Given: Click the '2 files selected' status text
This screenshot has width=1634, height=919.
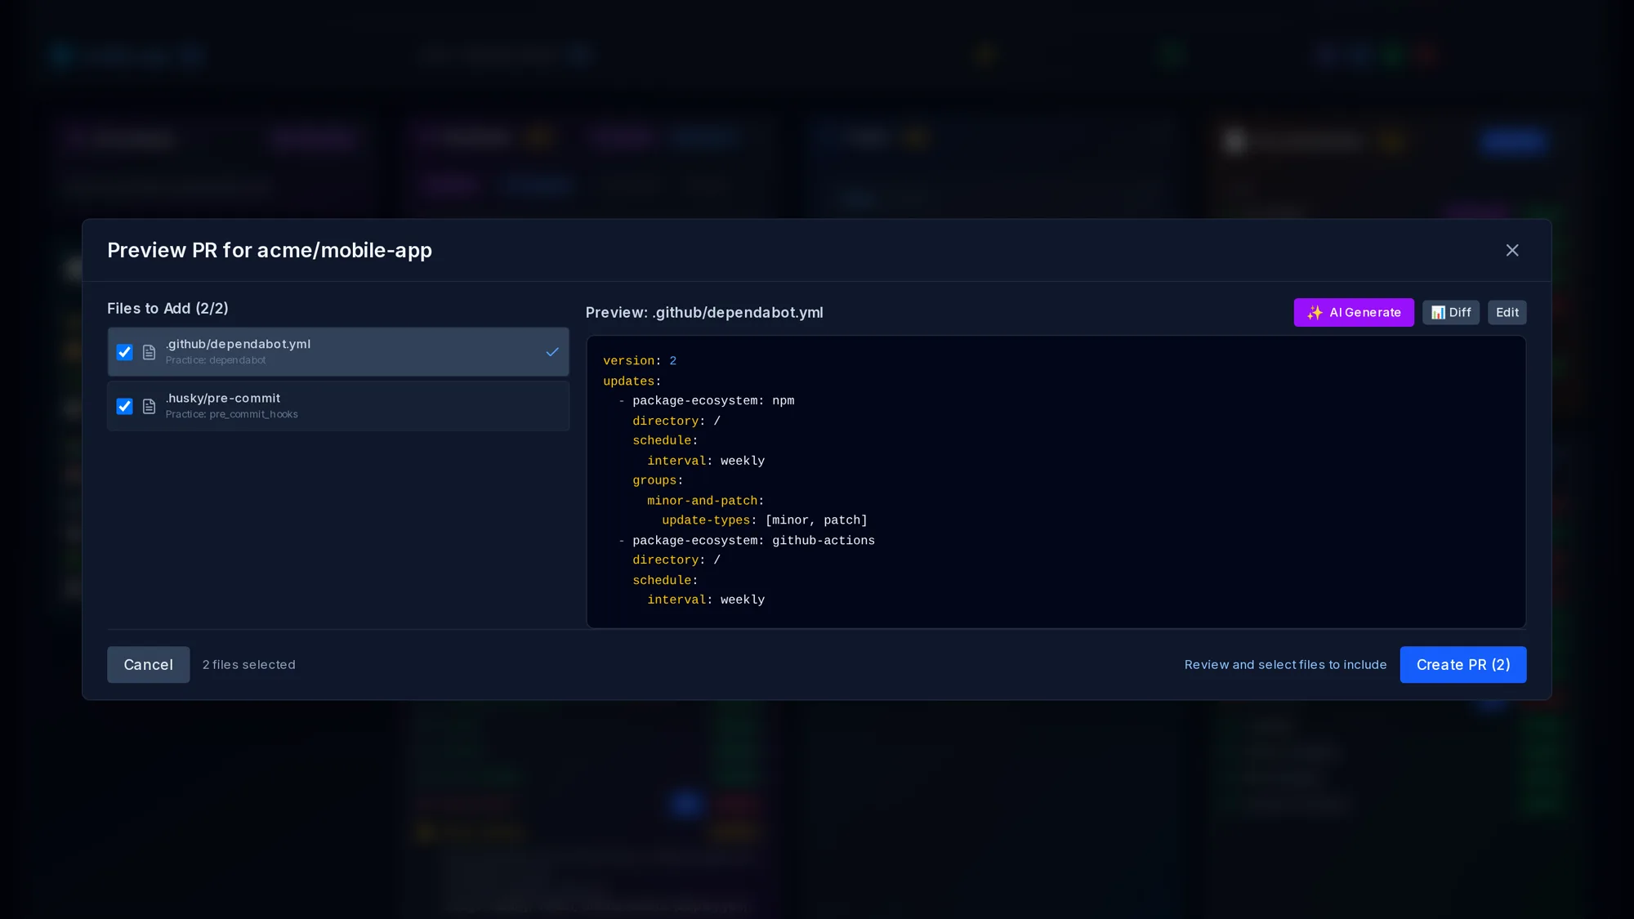Looking at the screenshot, I should 249,664.
